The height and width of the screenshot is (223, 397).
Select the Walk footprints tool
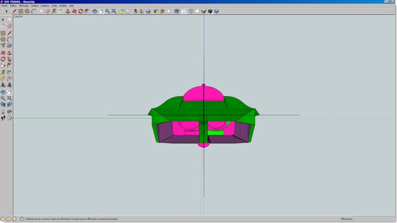[3, 118]
